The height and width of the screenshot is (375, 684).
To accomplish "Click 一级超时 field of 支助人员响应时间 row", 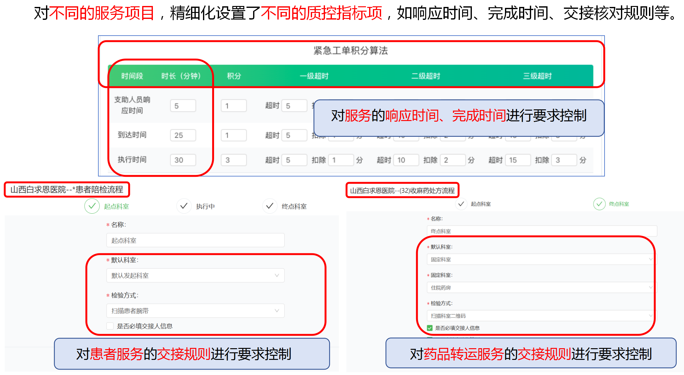I will coord(294,106).
